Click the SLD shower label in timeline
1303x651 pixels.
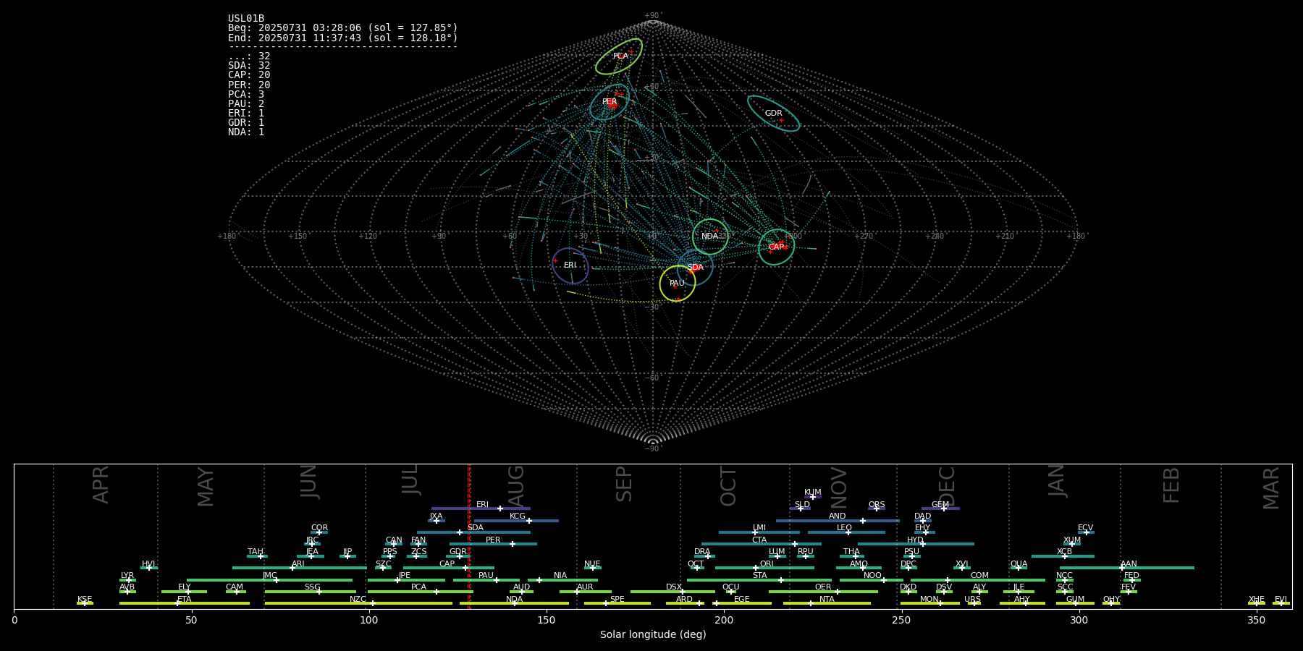click(802, 505)
